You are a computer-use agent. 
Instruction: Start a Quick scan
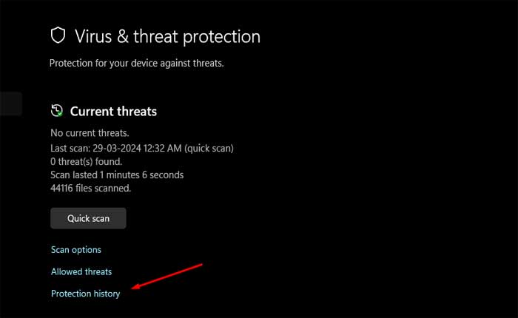(88, 218)
